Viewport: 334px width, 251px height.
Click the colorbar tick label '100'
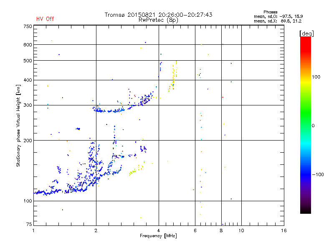point(316,77)
